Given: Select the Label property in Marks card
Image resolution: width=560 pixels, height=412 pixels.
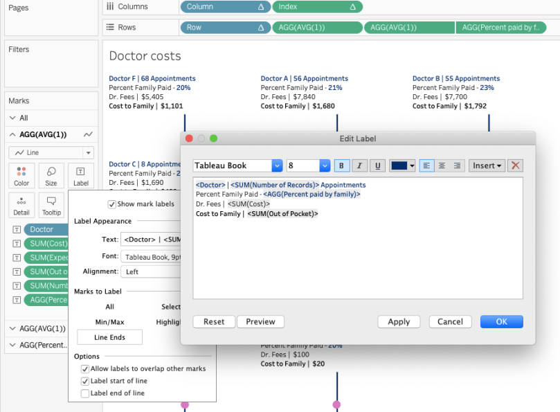Looking at the screenshot, I should click(81, 175).
